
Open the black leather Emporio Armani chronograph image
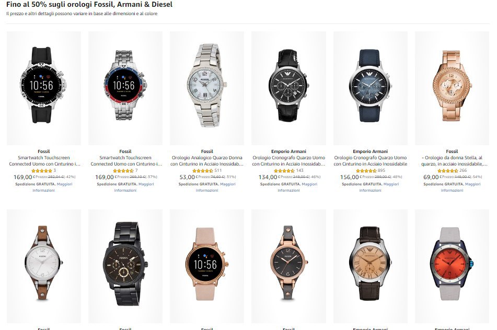288,88
